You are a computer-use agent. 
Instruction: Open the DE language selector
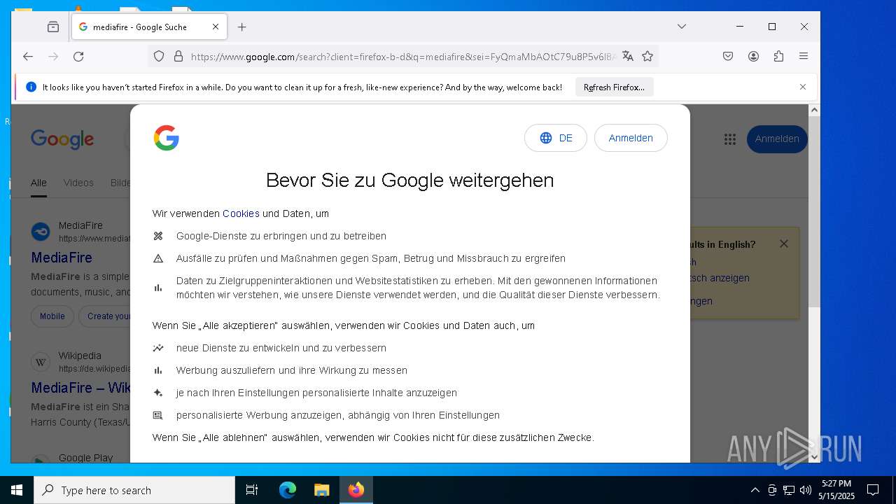556,138
